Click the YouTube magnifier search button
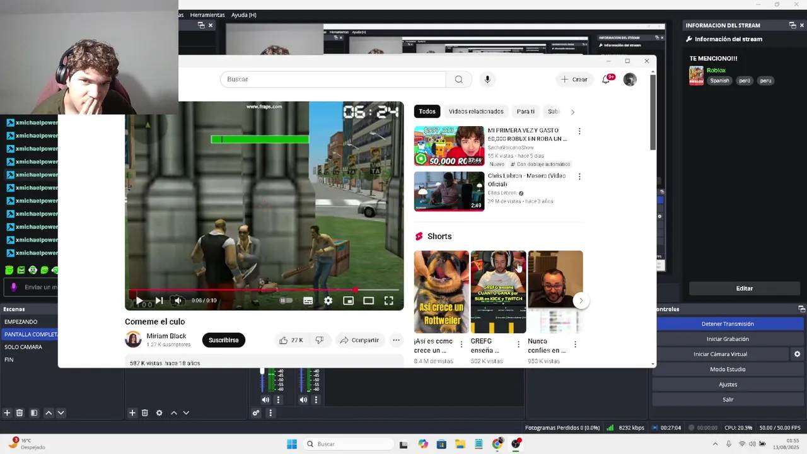Screen dimensions: 807x454 (458, 79)
